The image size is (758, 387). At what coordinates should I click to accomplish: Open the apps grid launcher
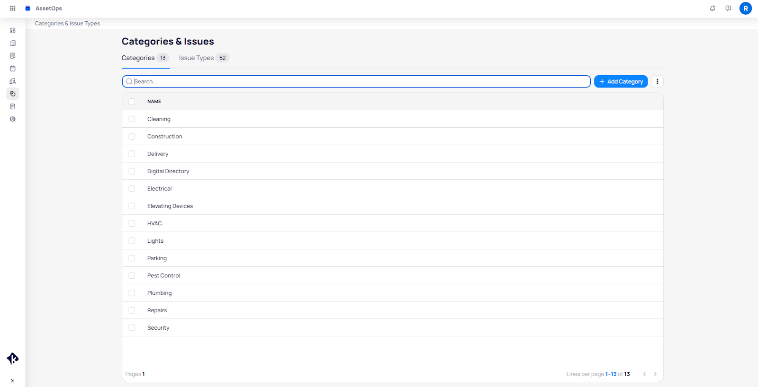pyautogui.click(x=13, y=9)
